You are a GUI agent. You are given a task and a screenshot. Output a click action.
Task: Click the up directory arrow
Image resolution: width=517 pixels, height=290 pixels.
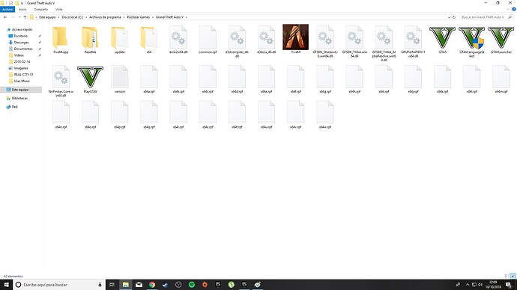tap(25, 17)
